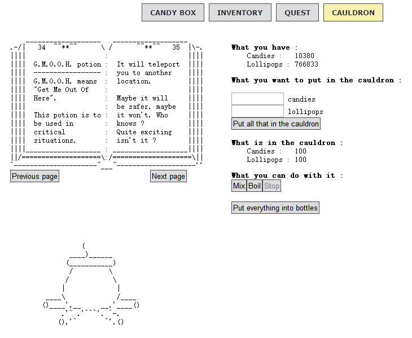Boil the cauldron contents

(255, 186)
